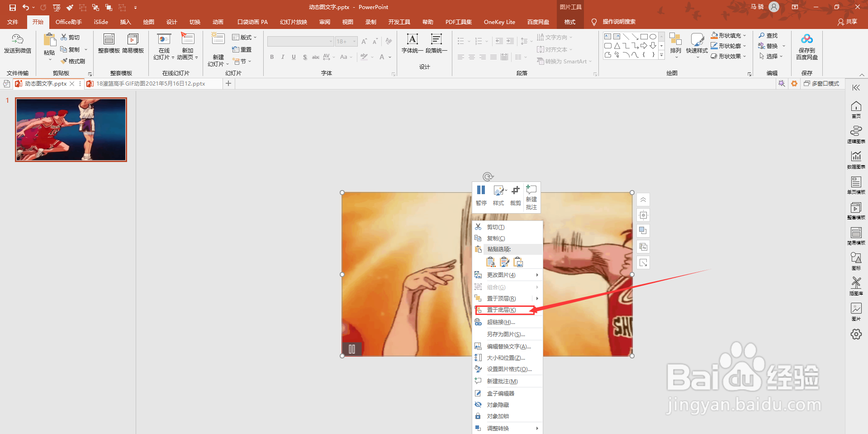
Task: Choose Save as Picture in context menu
Action: [x=507, y=334]
